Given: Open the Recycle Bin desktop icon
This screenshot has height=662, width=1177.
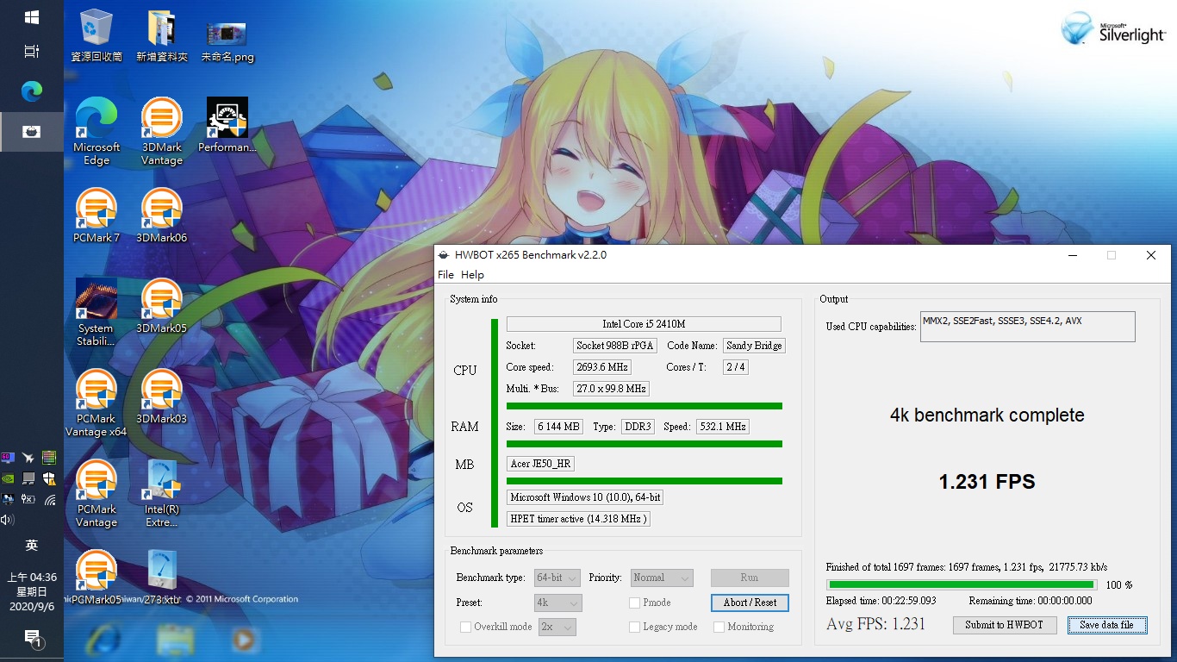Looking at the screenshot, I should pyautogui.click(x=97, y=36).
